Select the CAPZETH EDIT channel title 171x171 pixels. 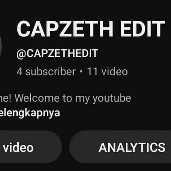91,29
